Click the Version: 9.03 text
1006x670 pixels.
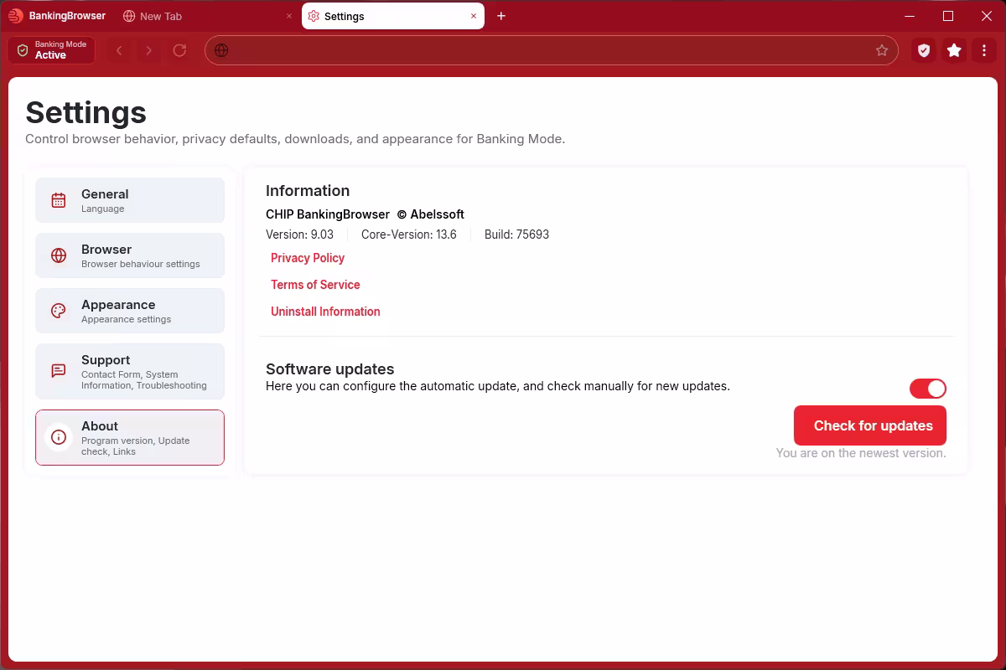tap(299, 234)
